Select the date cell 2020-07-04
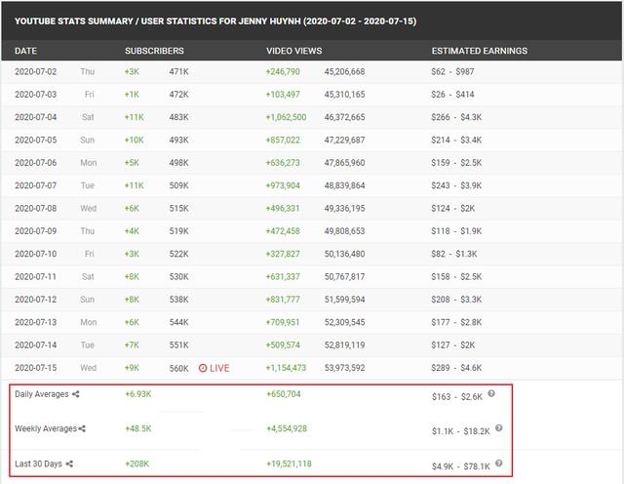Image resolution: width=624 pixels, height=484 pixels. (36, 117)
